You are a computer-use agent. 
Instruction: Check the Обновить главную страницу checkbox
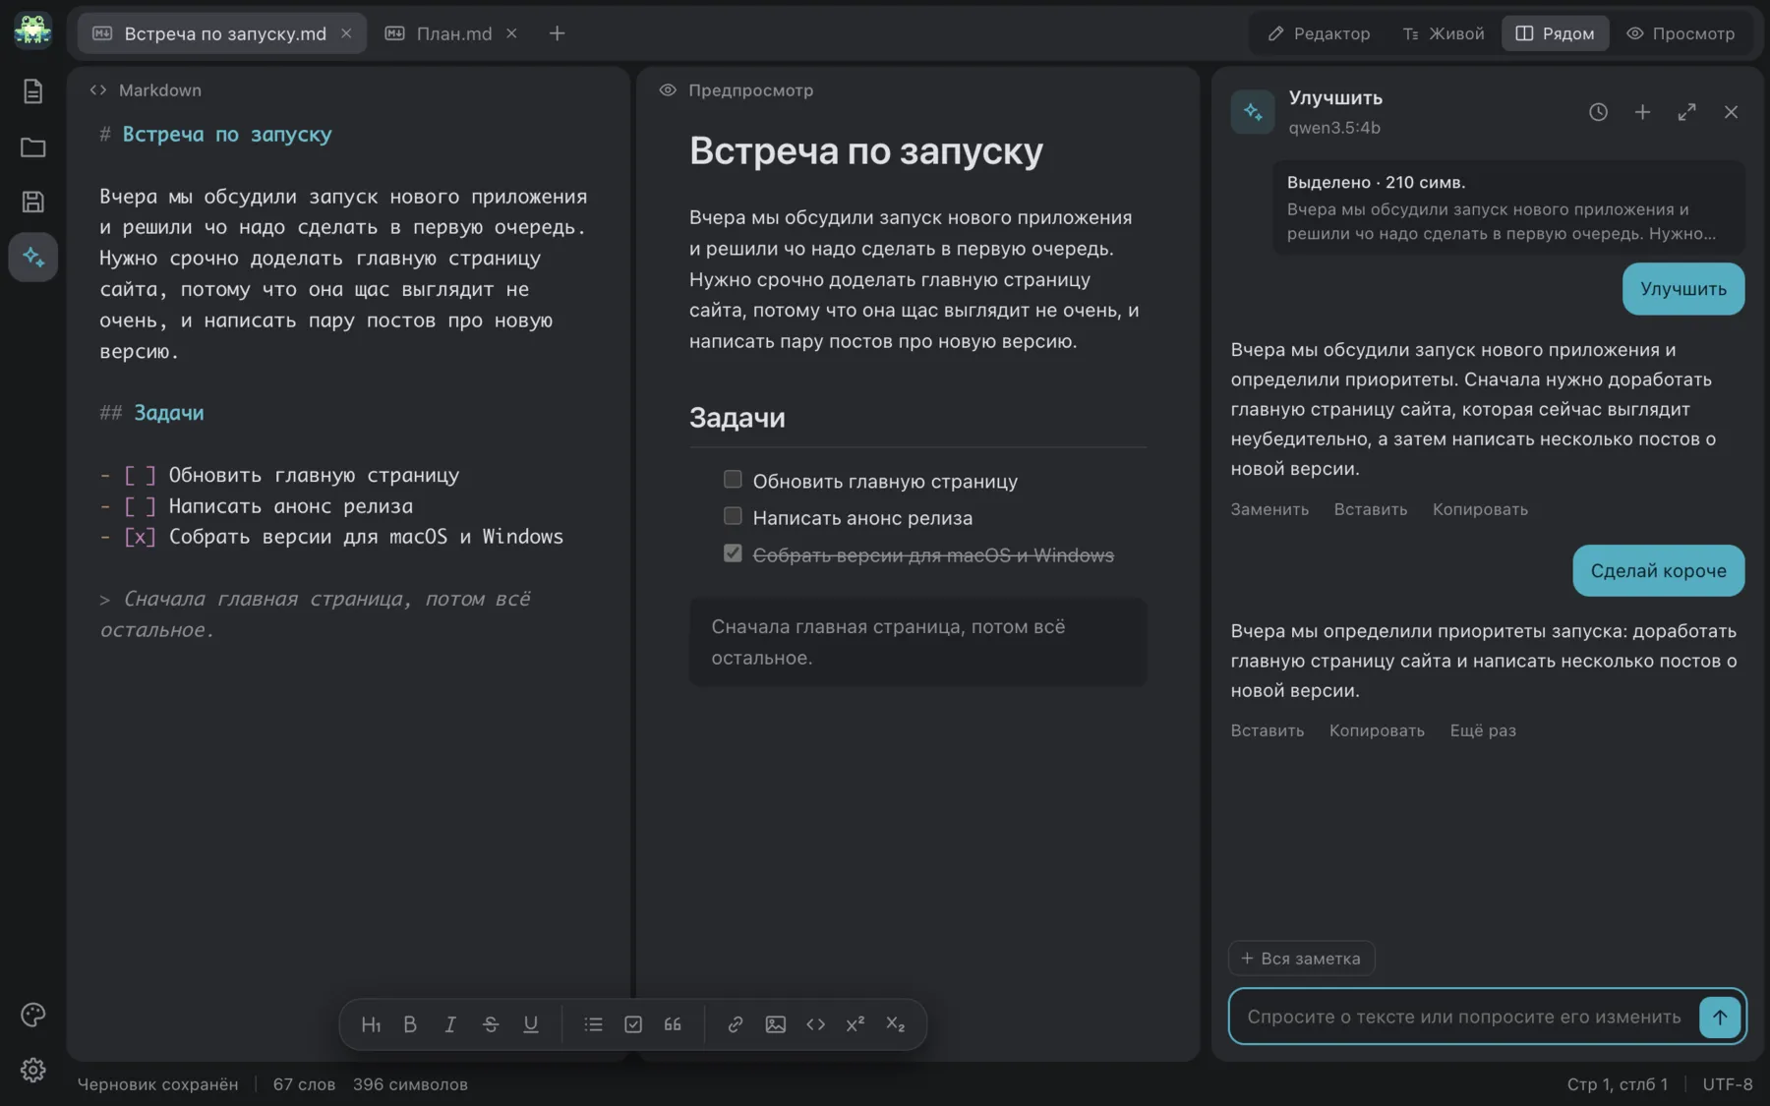pos(733,480)
